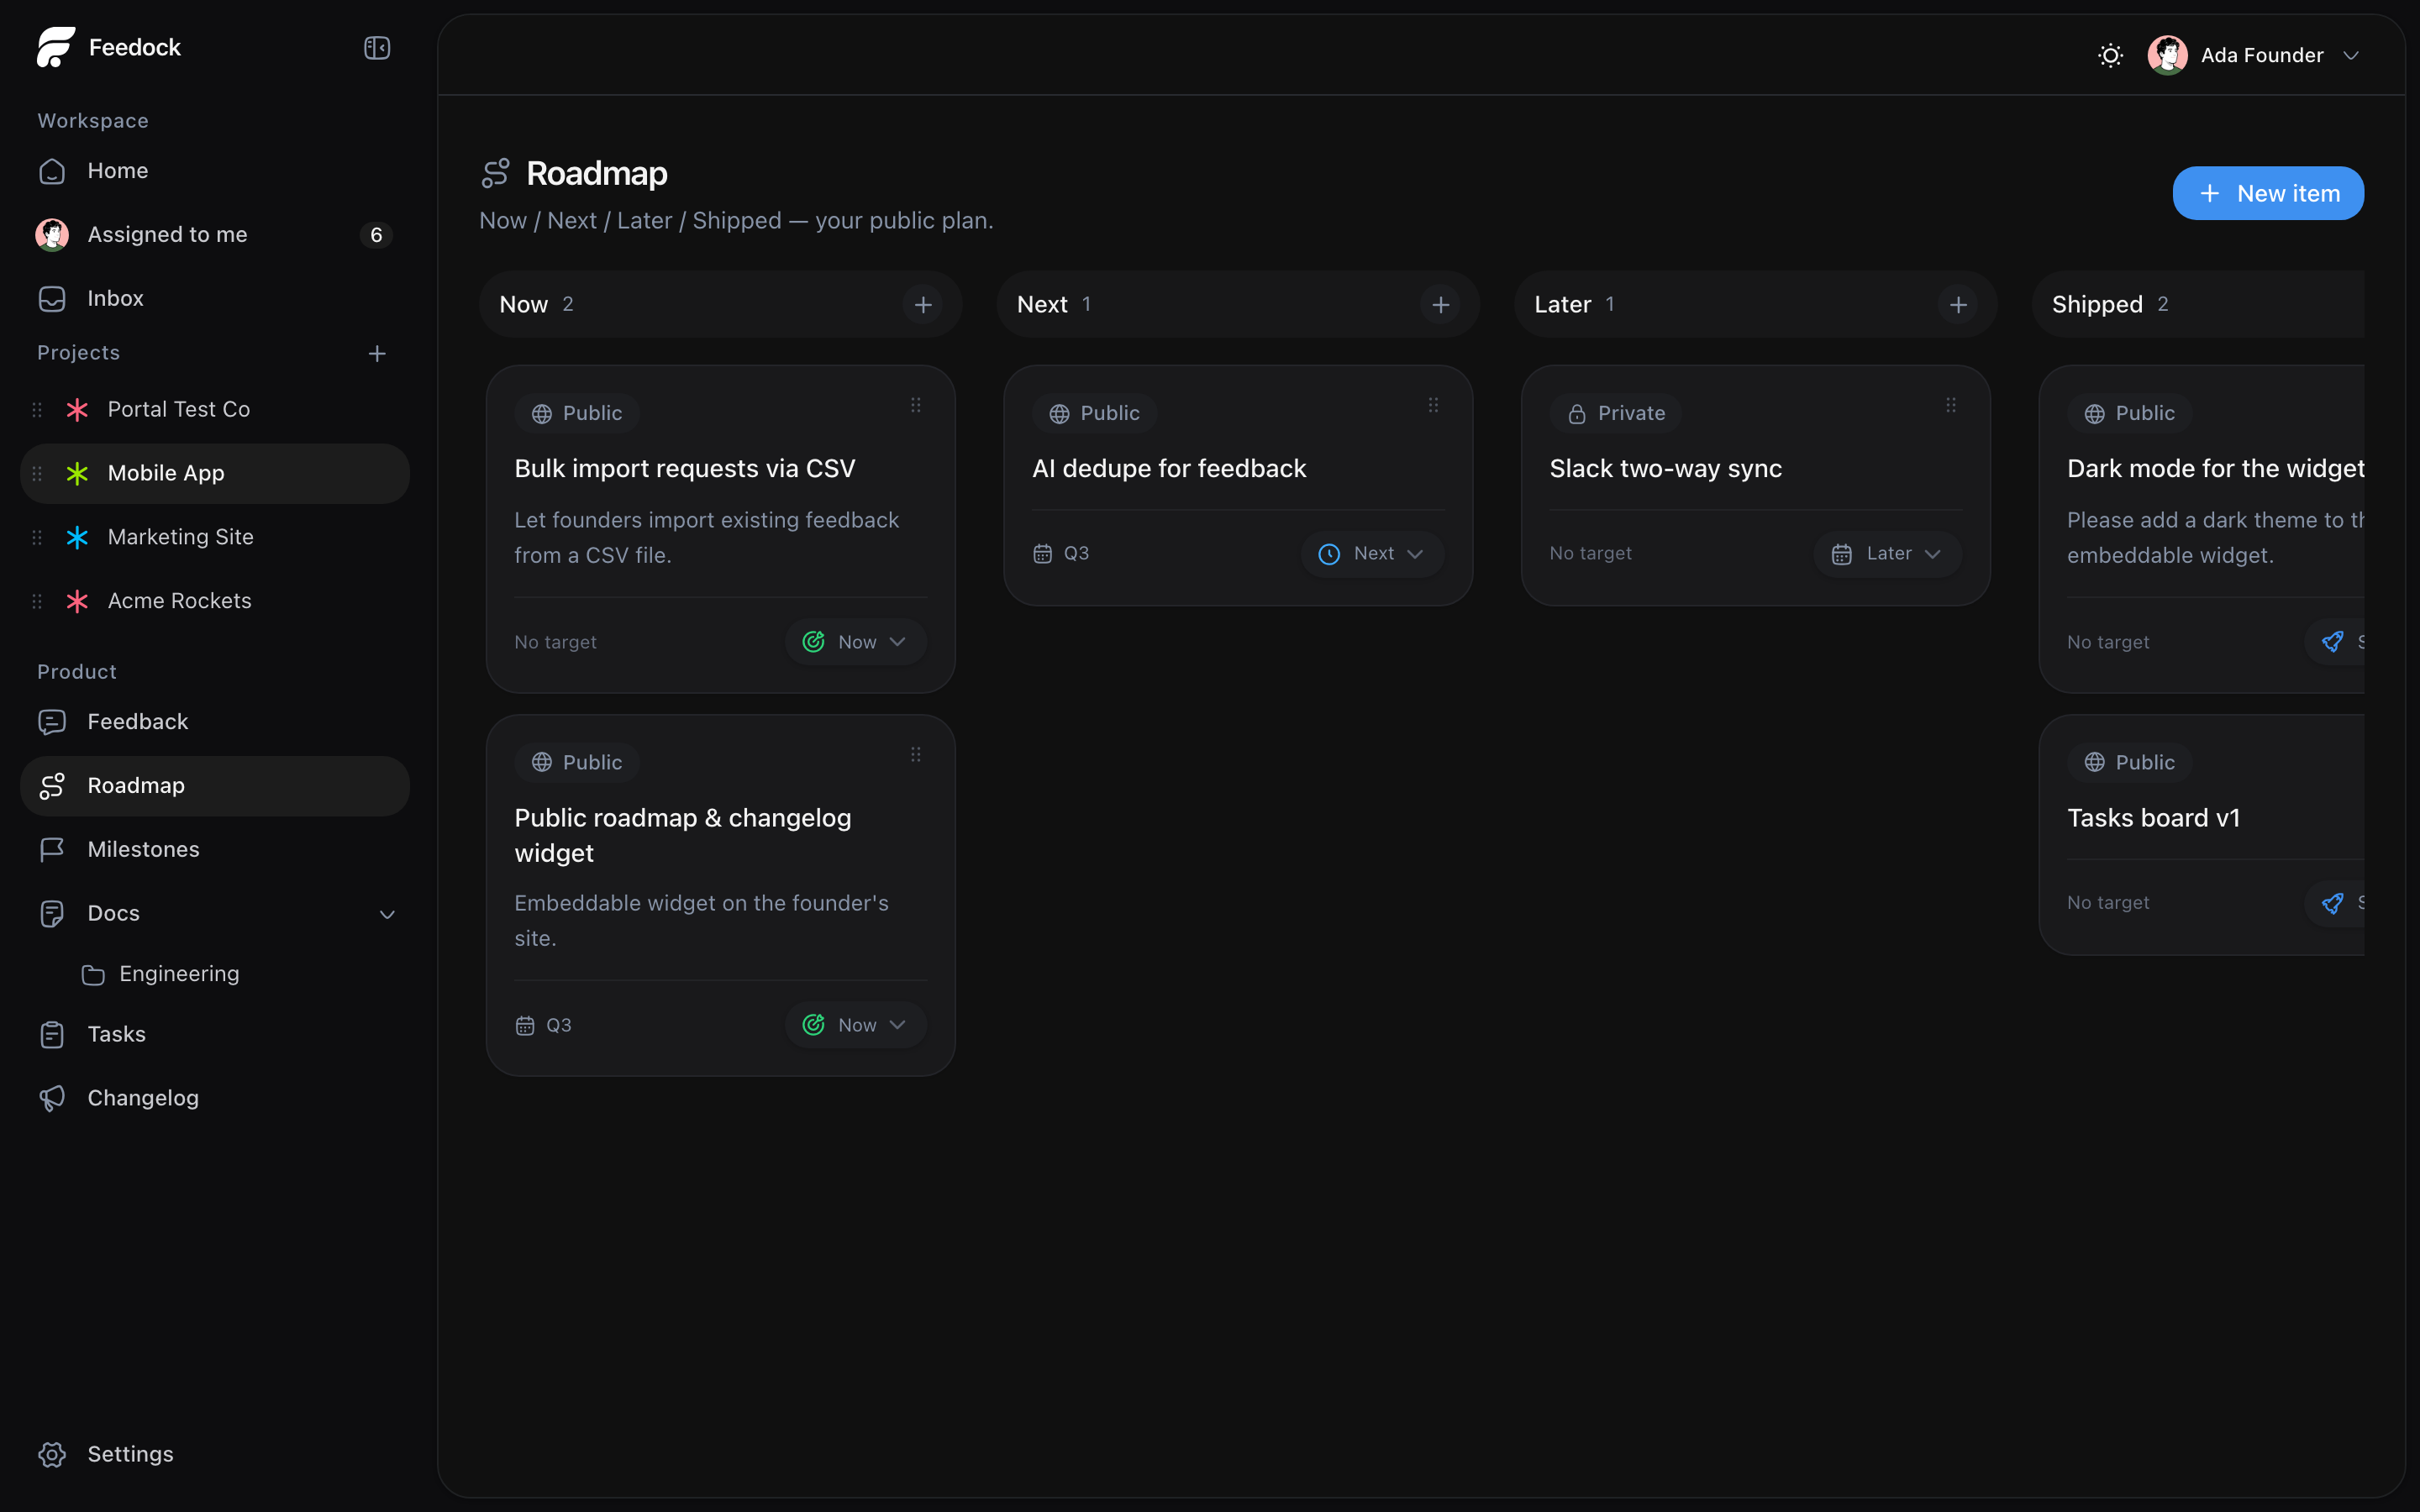The image size is (2420, 1512).
Task: Click Private badge on Slack sync card
Action: coord(1616,413)
